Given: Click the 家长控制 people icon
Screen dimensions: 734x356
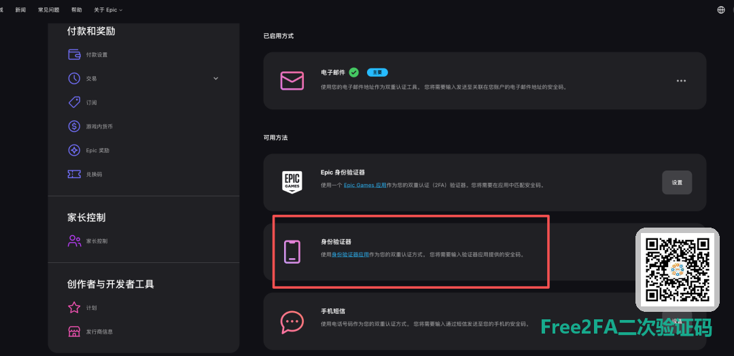Looking at the screenshot, I should pos(75,241).
